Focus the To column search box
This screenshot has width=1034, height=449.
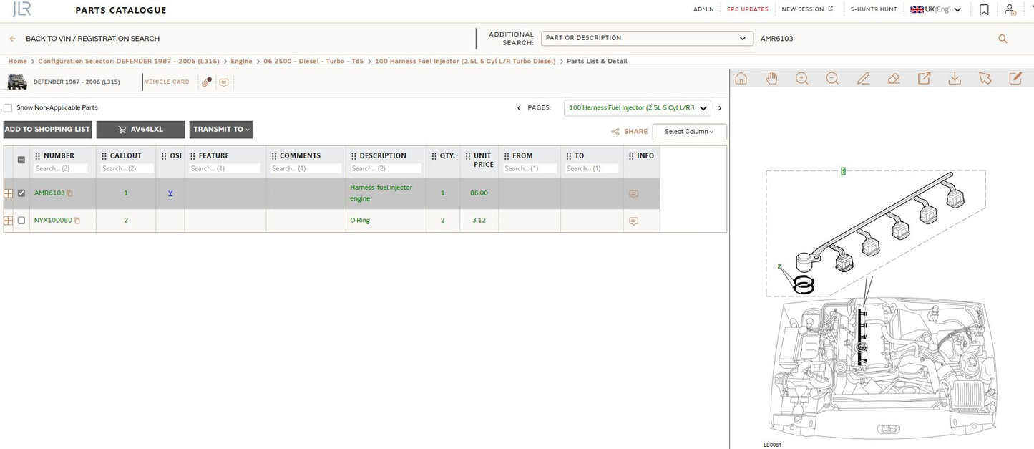[592, 169]
